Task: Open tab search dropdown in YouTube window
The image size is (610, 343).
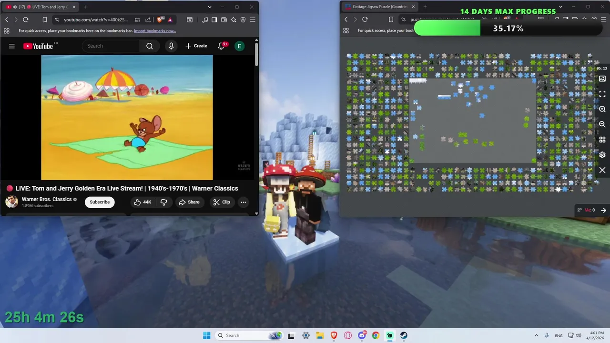Action: coord(210,7)
